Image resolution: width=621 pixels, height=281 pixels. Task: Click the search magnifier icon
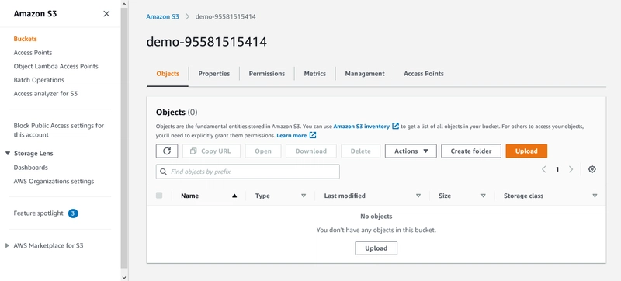[163, 172]
